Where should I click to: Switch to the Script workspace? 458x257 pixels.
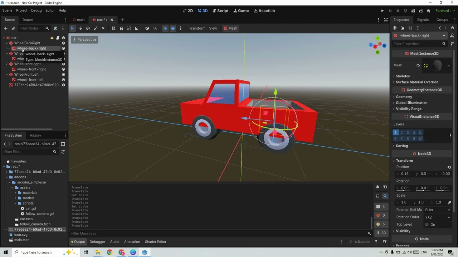click(220, 11)
